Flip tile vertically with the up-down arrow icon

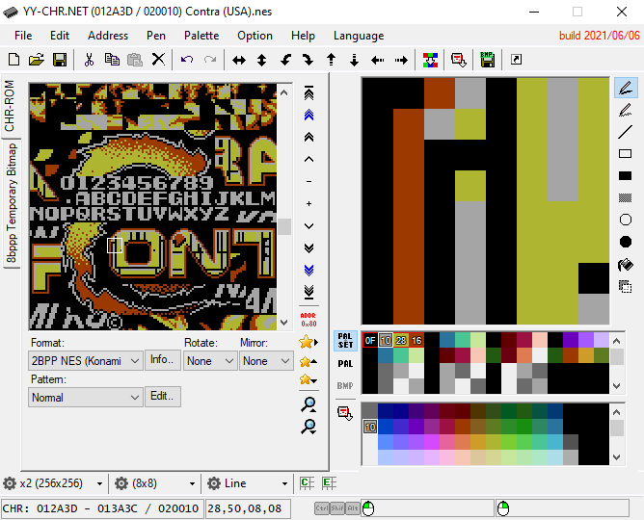(x=261, y=61)
